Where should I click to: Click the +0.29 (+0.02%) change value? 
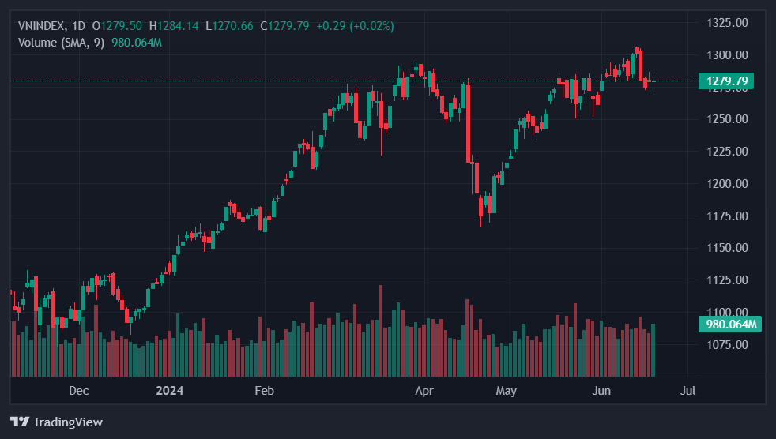[x=355, y=26]
